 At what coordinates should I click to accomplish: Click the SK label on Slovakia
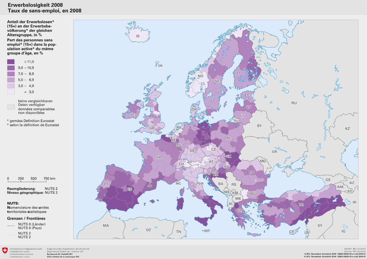click(229, 156)
